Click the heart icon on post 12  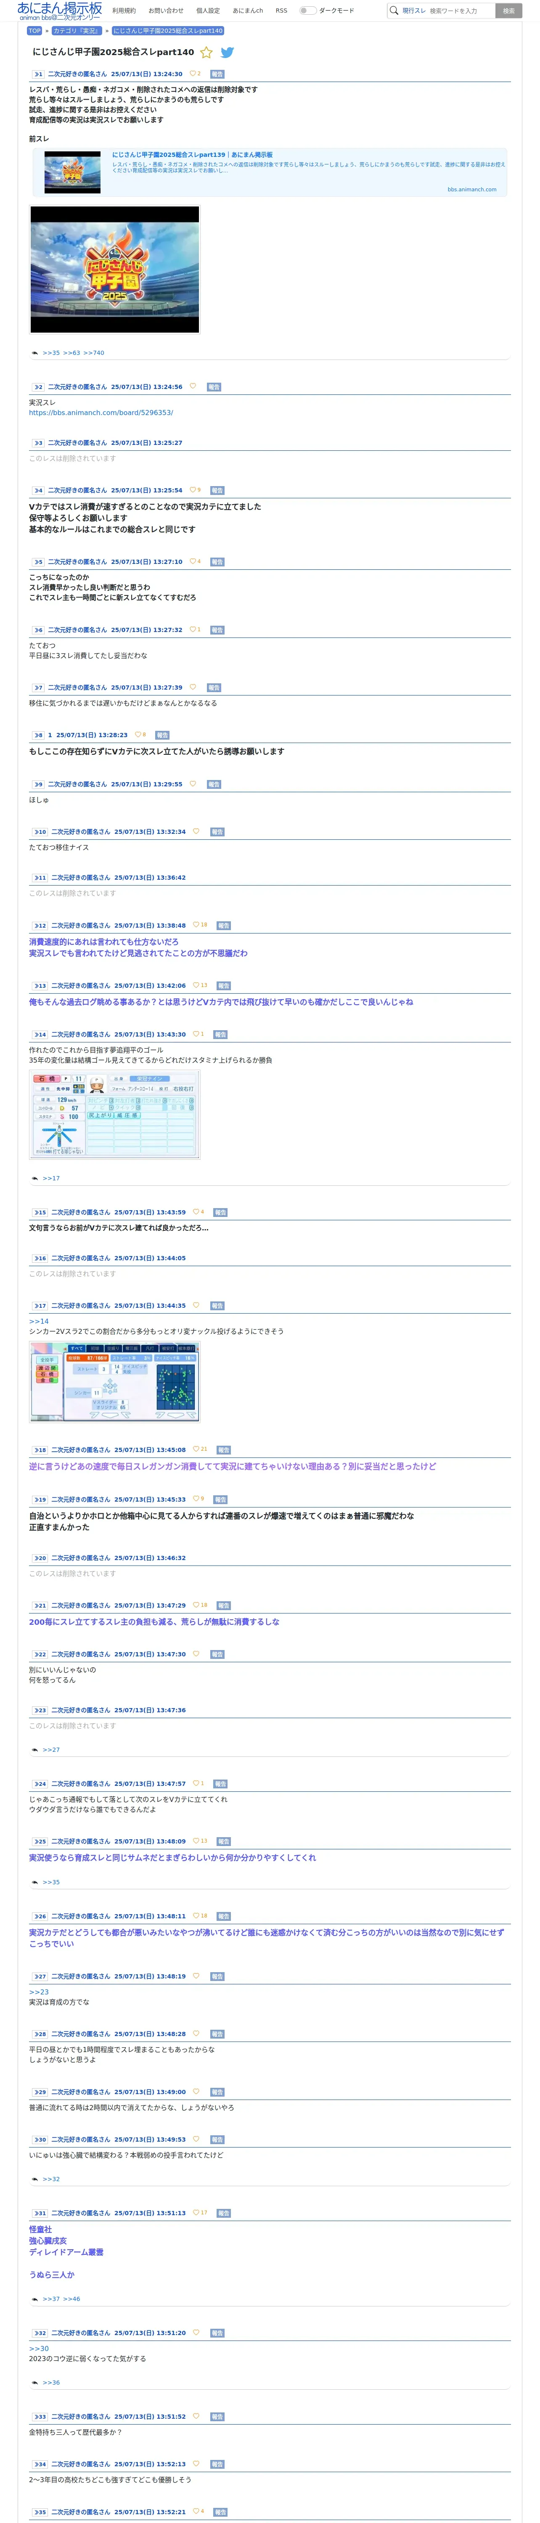click(196, 926)
